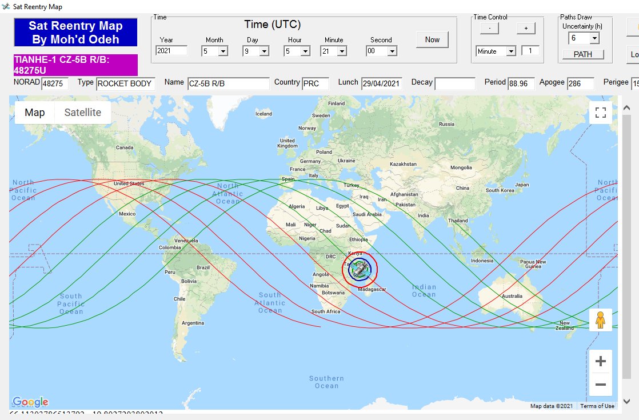The image size is (639, 420).
Task: Click the Mexico label on the map
Action: click(x=127, y=214)
